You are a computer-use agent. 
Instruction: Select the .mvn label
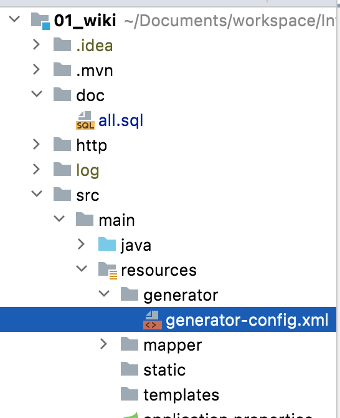point(95,70)
